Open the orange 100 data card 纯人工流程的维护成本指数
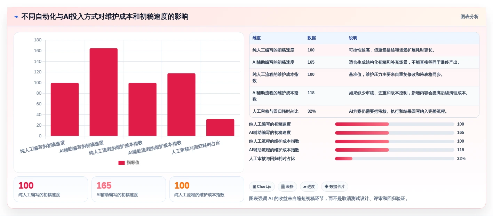 207,189
